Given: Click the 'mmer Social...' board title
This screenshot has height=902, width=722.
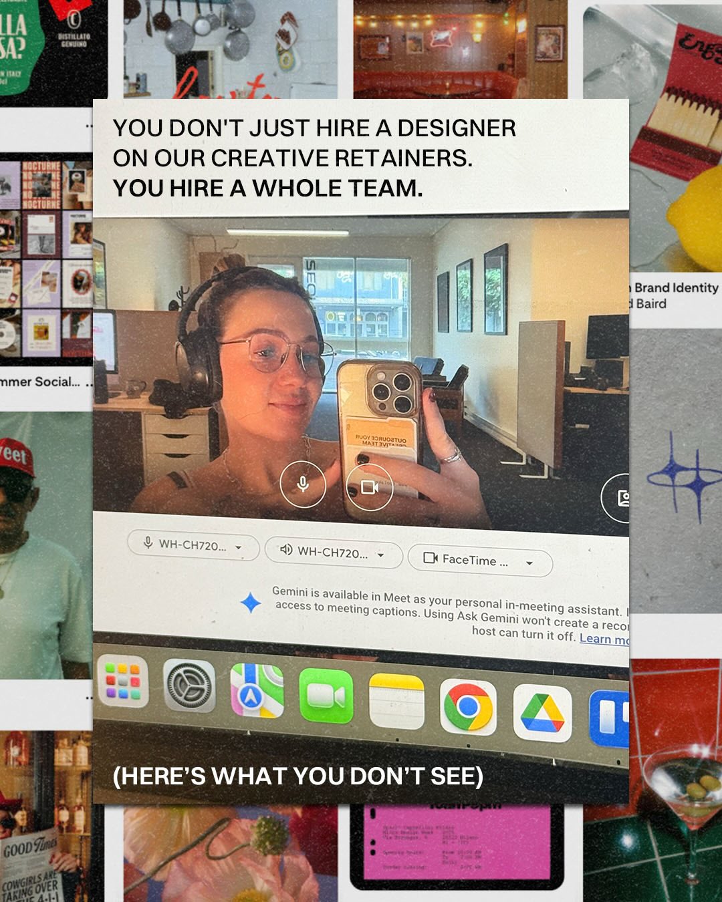Looking at the screenshot, I should [x=40, y=382].
